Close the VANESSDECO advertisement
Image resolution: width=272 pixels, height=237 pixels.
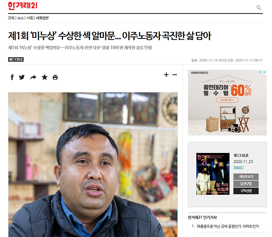pyautogui.click(x=265, y=72)
